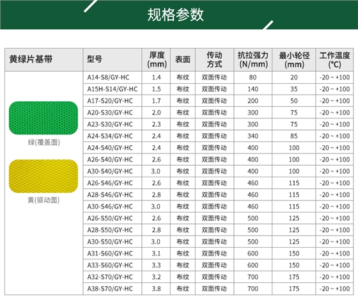Click 双面传动 cell in the A38-S70 row
358x297 pixels.
coord(214,289)
